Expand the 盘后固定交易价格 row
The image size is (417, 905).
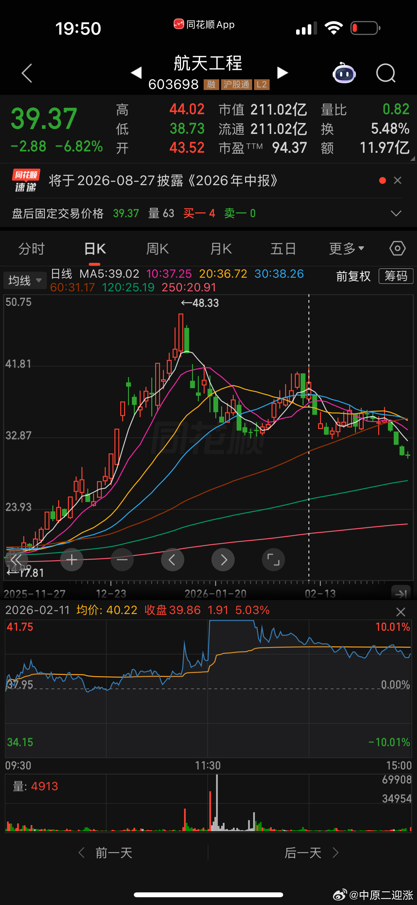pyautogui.click(x=396, y=213)
